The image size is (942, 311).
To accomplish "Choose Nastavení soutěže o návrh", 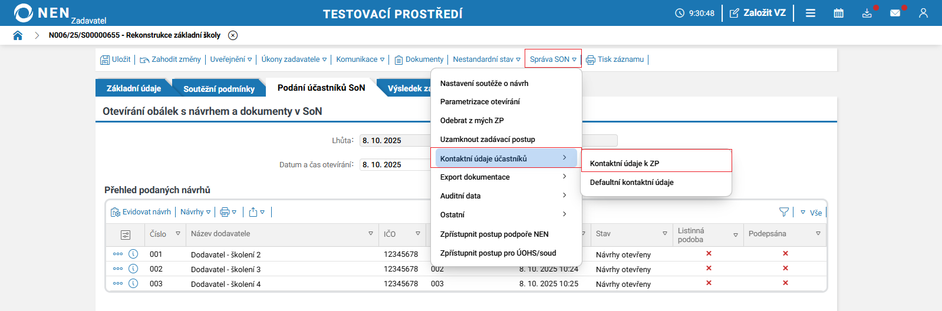I will tap(506, 83).
